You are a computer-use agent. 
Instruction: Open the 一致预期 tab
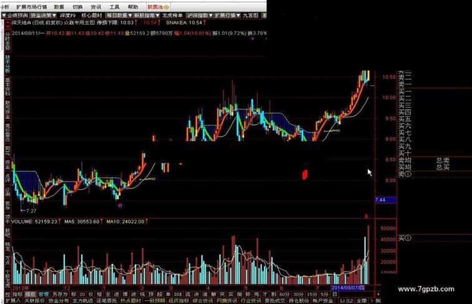point(155,301)
